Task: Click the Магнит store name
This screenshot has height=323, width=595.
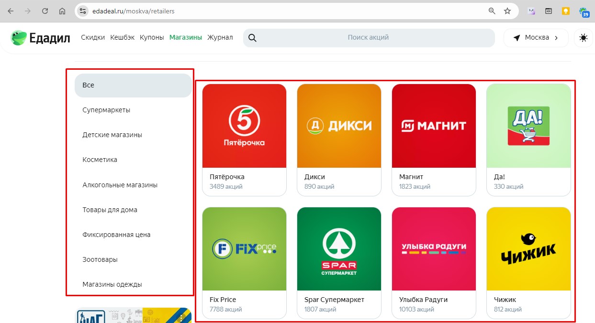Action: tap(411, 177)
